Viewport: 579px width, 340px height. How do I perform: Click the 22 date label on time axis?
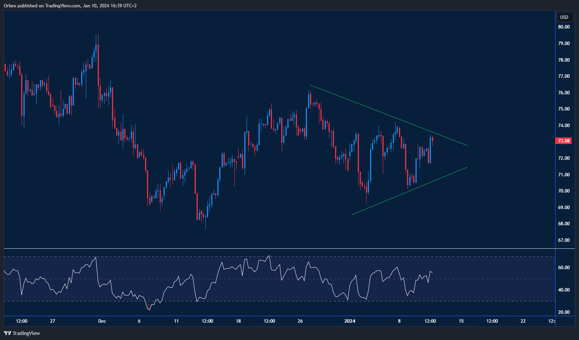pos(523,321)
